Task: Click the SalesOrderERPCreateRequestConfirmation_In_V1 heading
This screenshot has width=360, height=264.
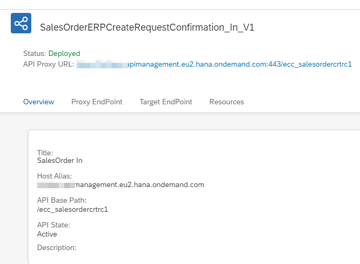Action: click(x=147, y=28)
